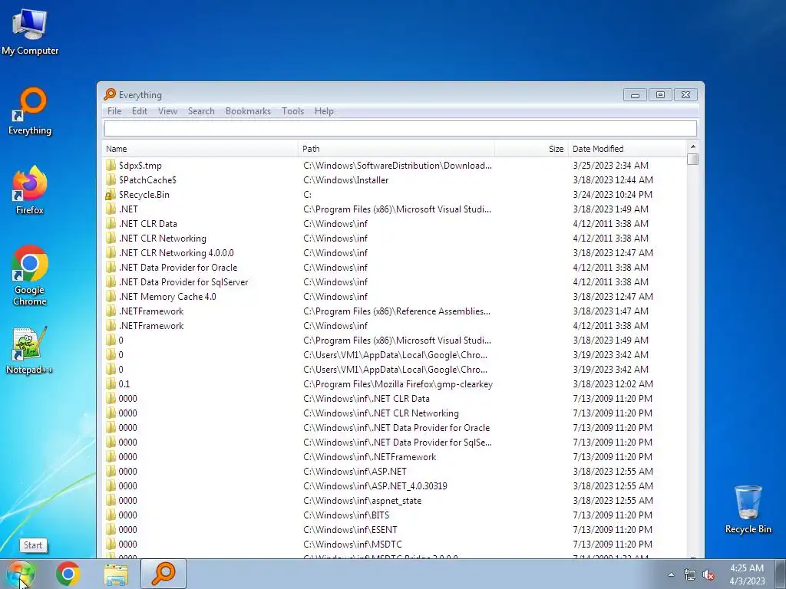
Task: Click the Windows Start orb
Action: click(21, 574)
